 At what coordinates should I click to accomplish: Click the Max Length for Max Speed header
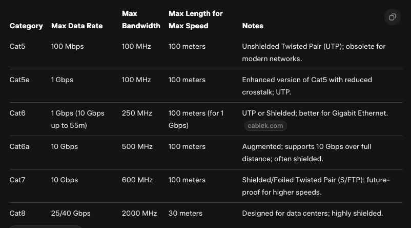pos(196,20)
